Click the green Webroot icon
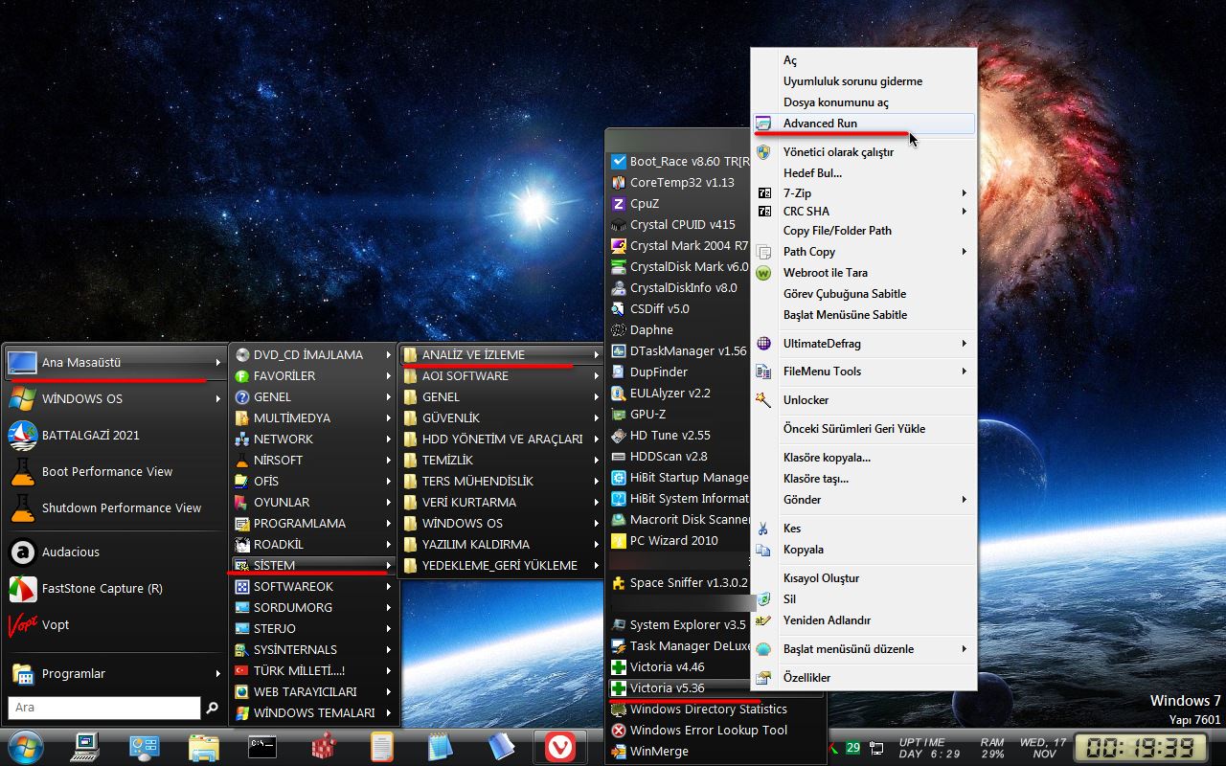1226x766 pixels. pos(763,273)
